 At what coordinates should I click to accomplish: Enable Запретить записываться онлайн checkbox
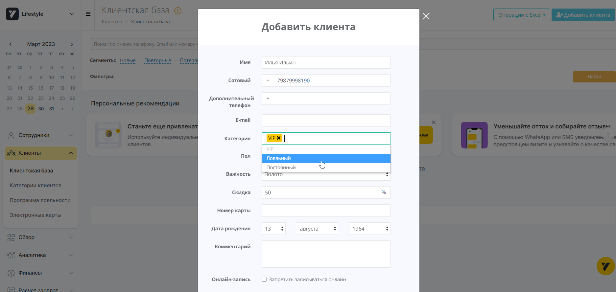pos(264,280)
